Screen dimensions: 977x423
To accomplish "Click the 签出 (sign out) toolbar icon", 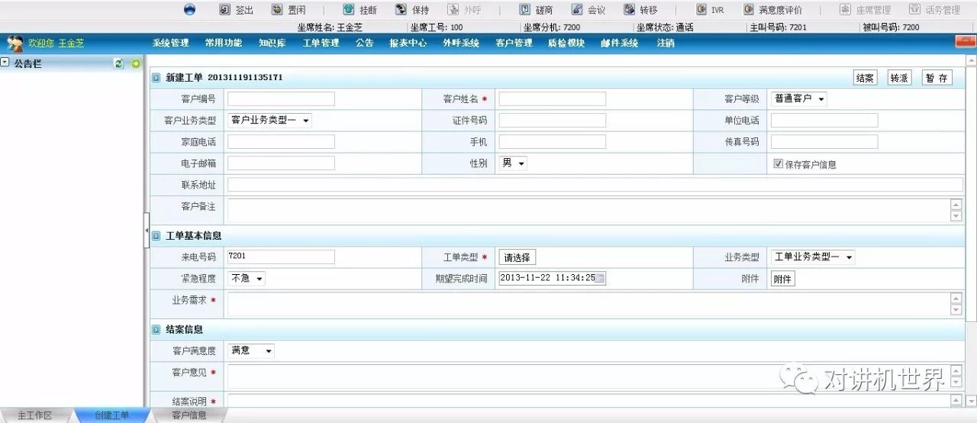I will 224,10.
